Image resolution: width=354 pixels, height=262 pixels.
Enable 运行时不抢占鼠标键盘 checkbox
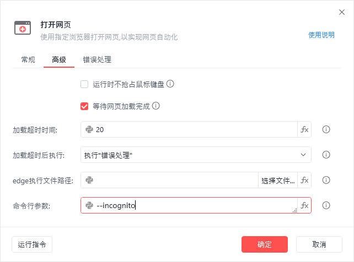tap(84, 84)
